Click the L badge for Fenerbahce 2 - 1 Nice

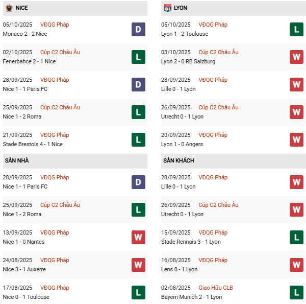pos(138,57)
